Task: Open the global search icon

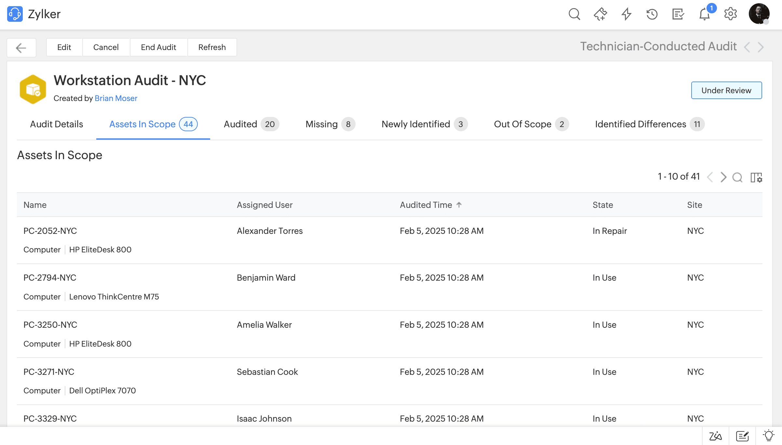Action: 574,14
